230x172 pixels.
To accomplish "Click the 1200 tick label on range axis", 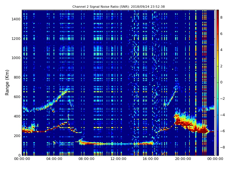I will coord(16,39).
